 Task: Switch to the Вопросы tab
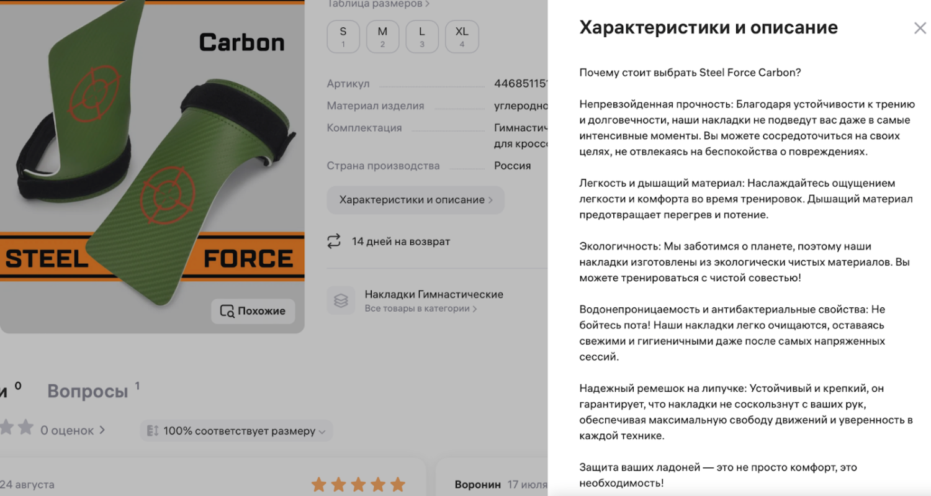coord(88,391)
